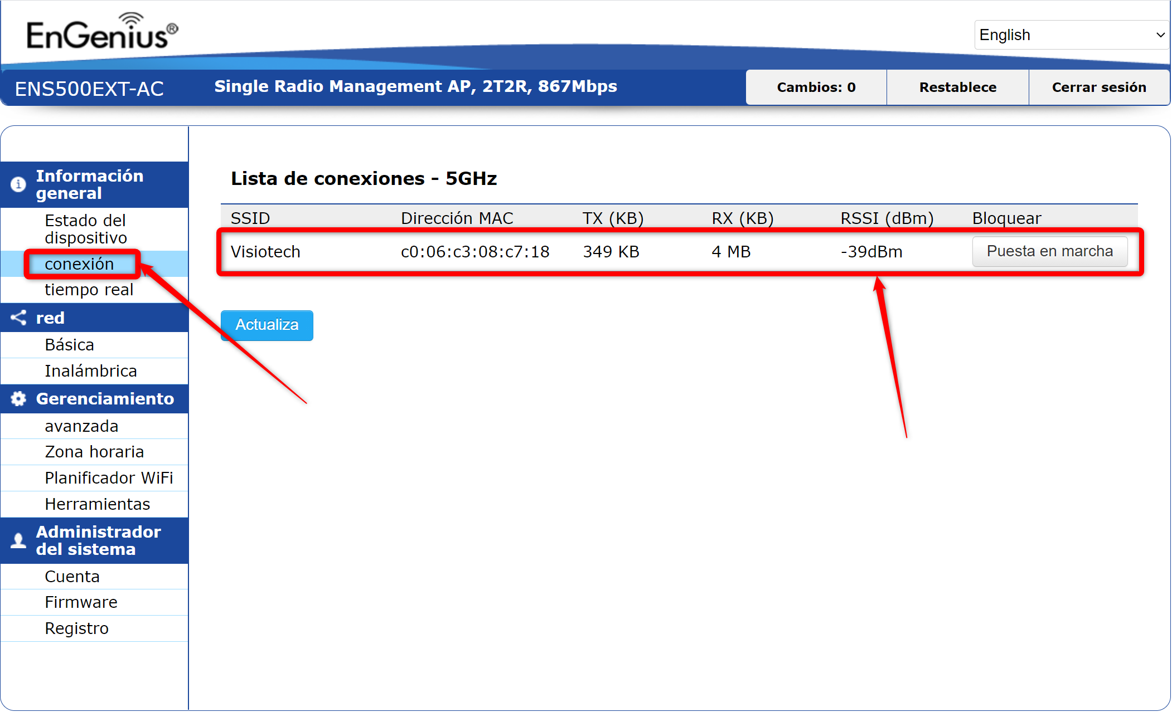Click the MAC address c0:06:c3:08:c7:18
1172x712 pixels.
pyautogui.click(x=475, y=252)
